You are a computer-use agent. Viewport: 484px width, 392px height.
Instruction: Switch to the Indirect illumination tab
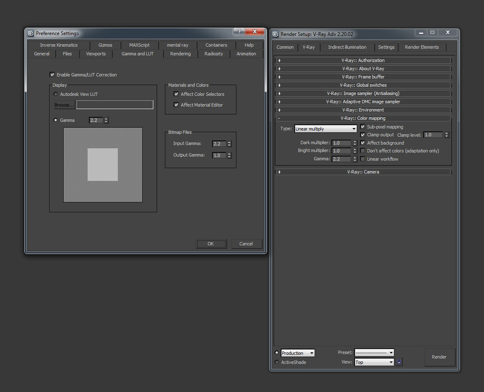[x=347, y=47]
